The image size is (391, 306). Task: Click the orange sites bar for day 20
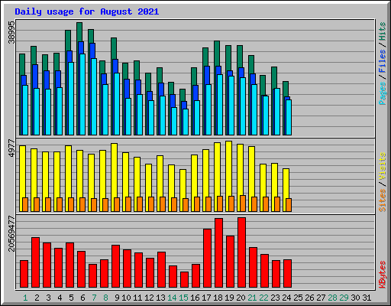(x=243, y=203)
